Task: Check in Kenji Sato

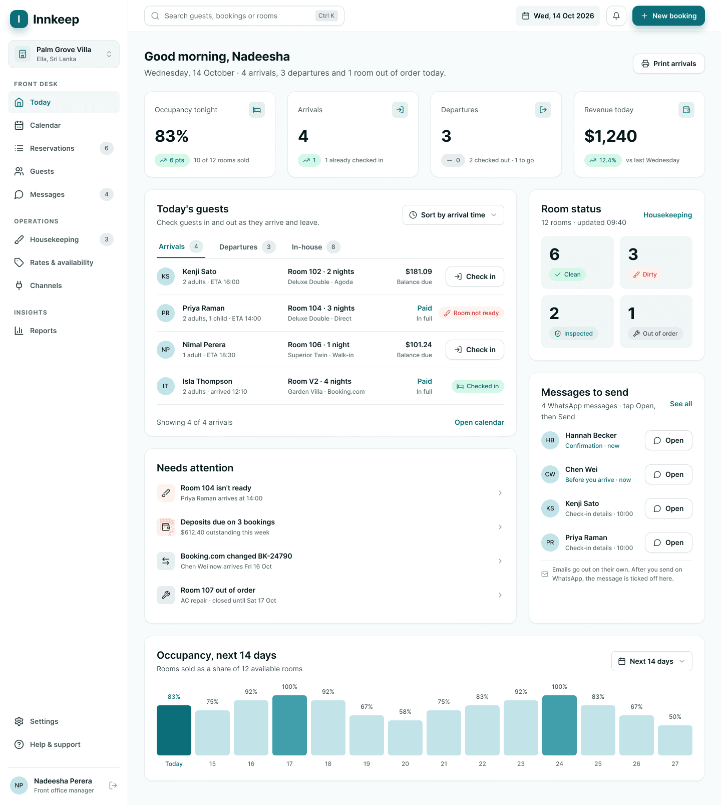Action: point(475,277)
